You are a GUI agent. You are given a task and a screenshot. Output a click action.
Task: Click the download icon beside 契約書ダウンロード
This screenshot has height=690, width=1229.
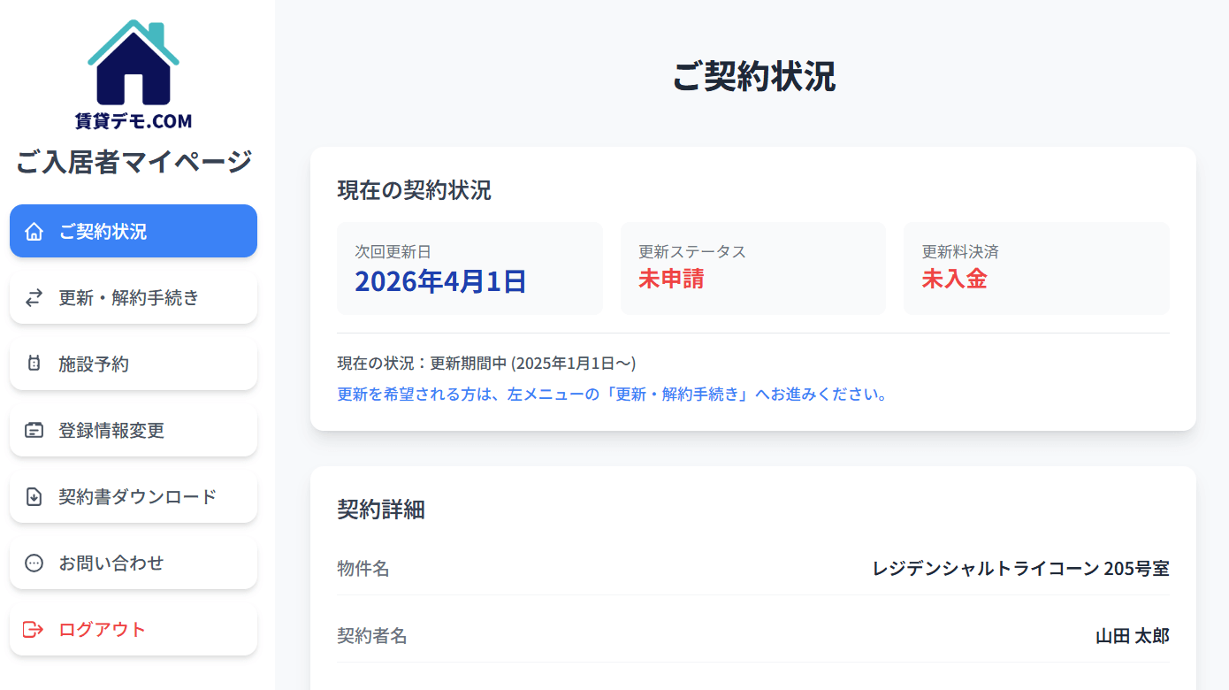point(34,497)
